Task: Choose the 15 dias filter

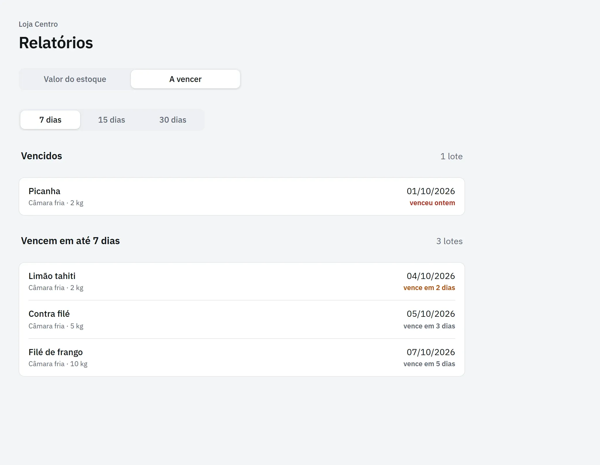Action: coord(112,120)
